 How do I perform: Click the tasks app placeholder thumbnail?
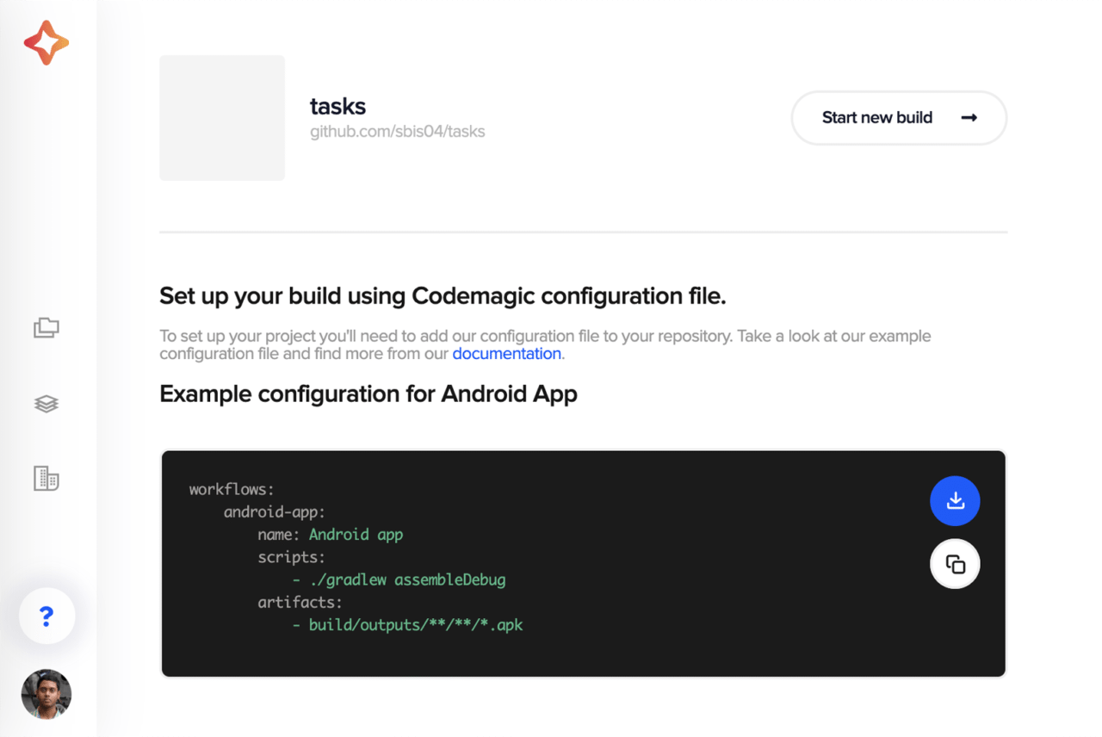tap(222, 118)
